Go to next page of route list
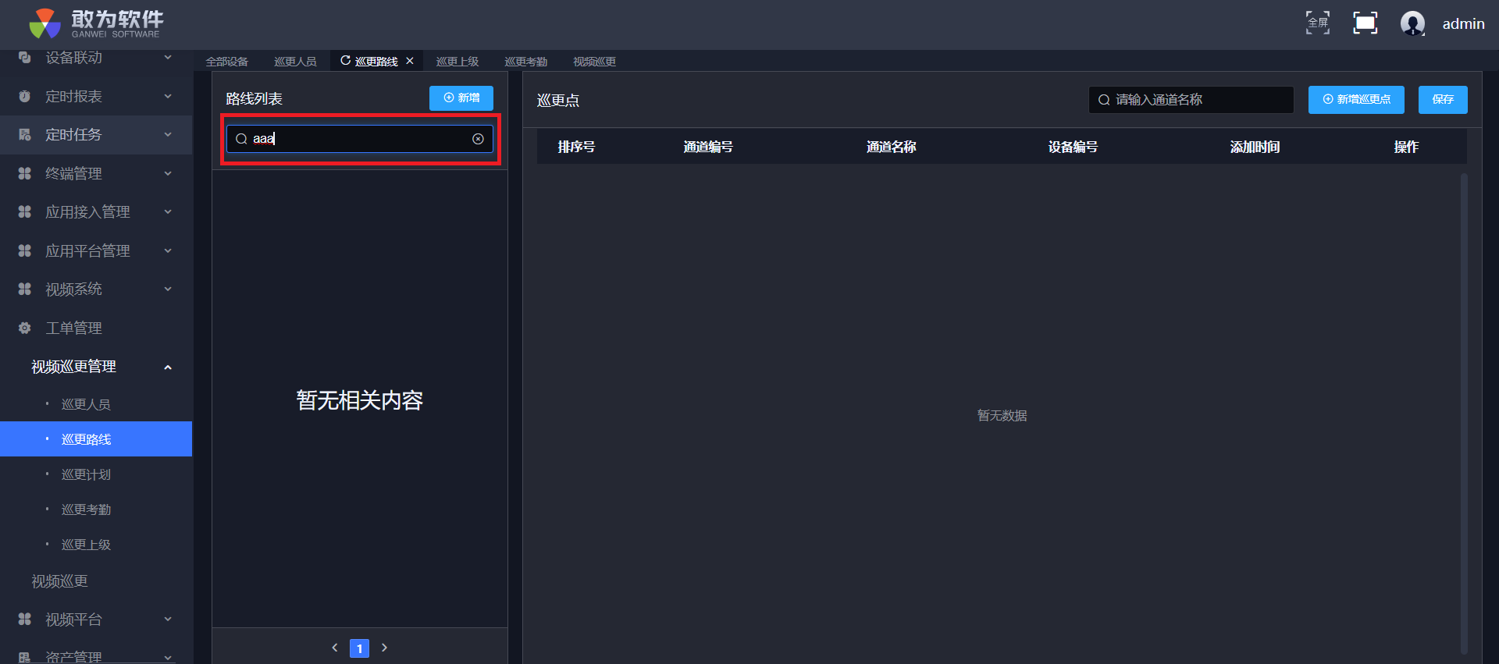 click(384, 648)
